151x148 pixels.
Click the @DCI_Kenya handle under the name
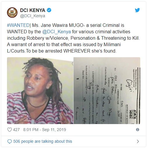tap(33, 16)
